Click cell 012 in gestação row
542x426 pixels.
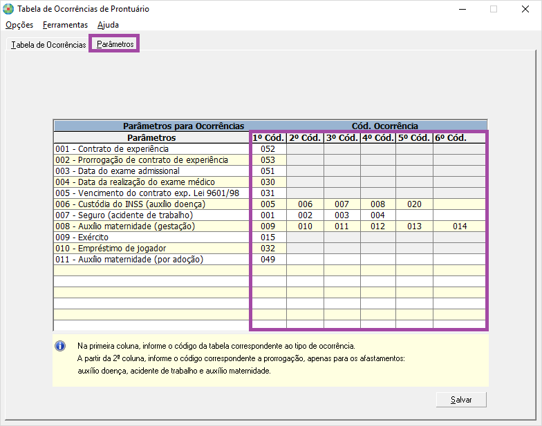(x=378, y=226)
